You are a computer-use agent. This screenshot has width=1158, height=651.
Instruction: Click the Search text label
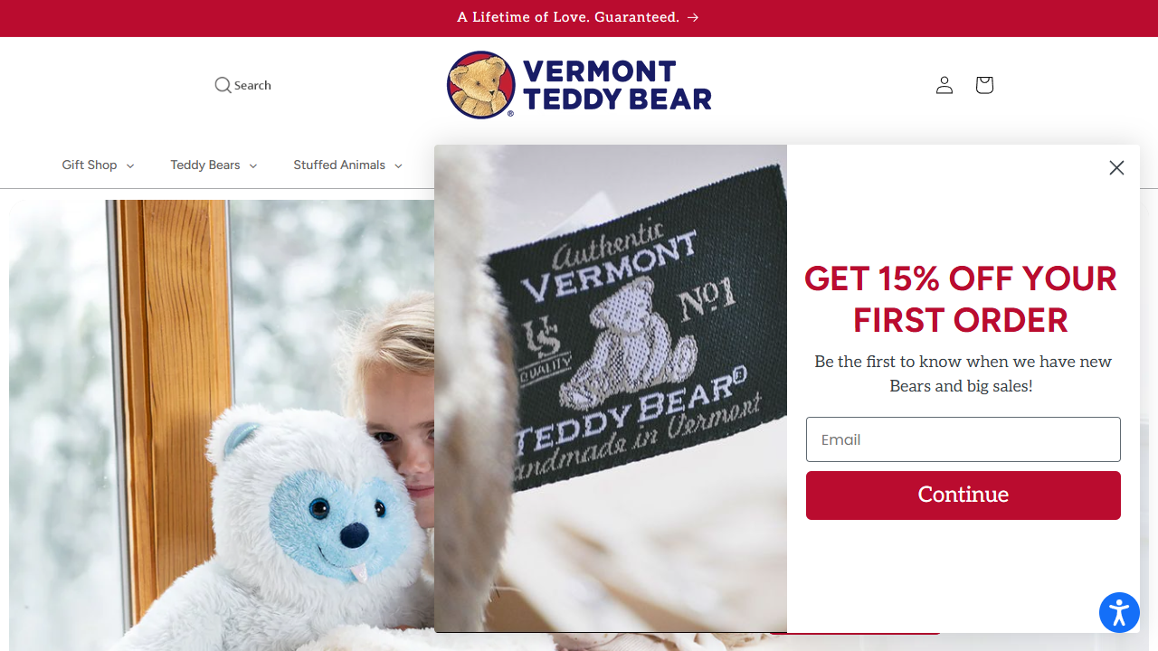point(252,85)
